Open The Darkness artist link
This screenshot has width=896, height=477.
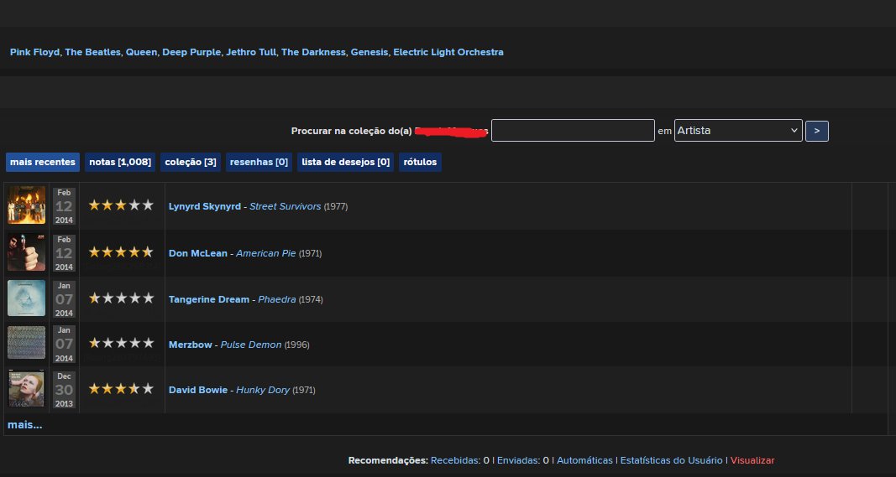tap(313, 52)
